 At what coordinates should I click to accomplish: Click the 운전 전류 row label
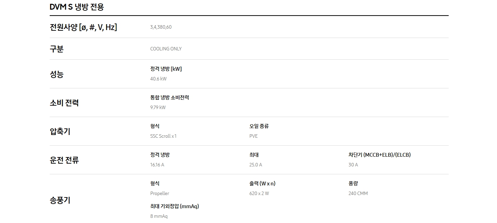(x=64, y=160)
